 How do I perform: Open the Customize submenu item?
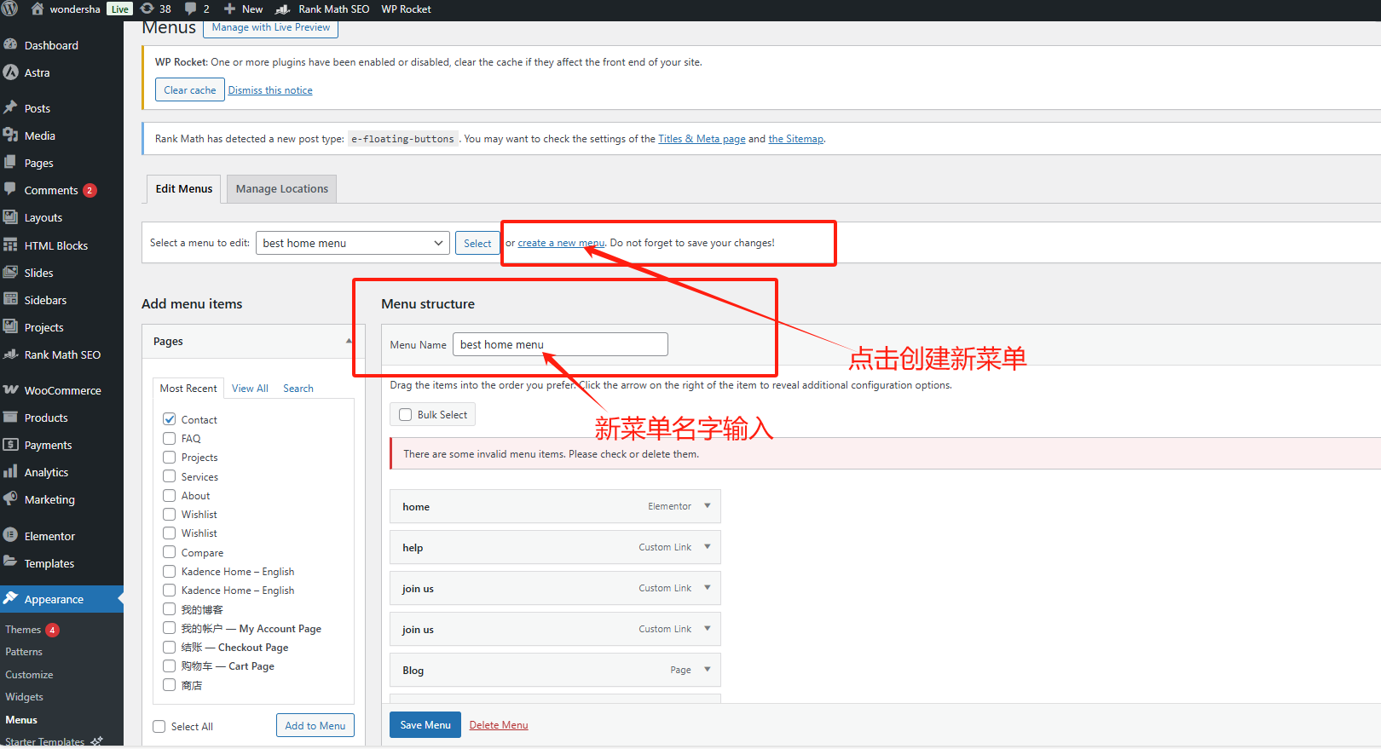pos(29,675)
